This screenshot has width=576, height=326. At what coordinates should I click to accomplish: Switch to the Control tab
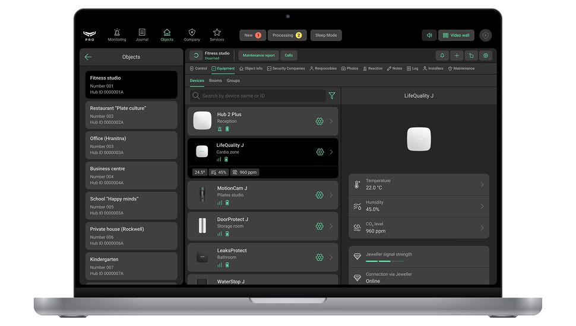point(198,69)
